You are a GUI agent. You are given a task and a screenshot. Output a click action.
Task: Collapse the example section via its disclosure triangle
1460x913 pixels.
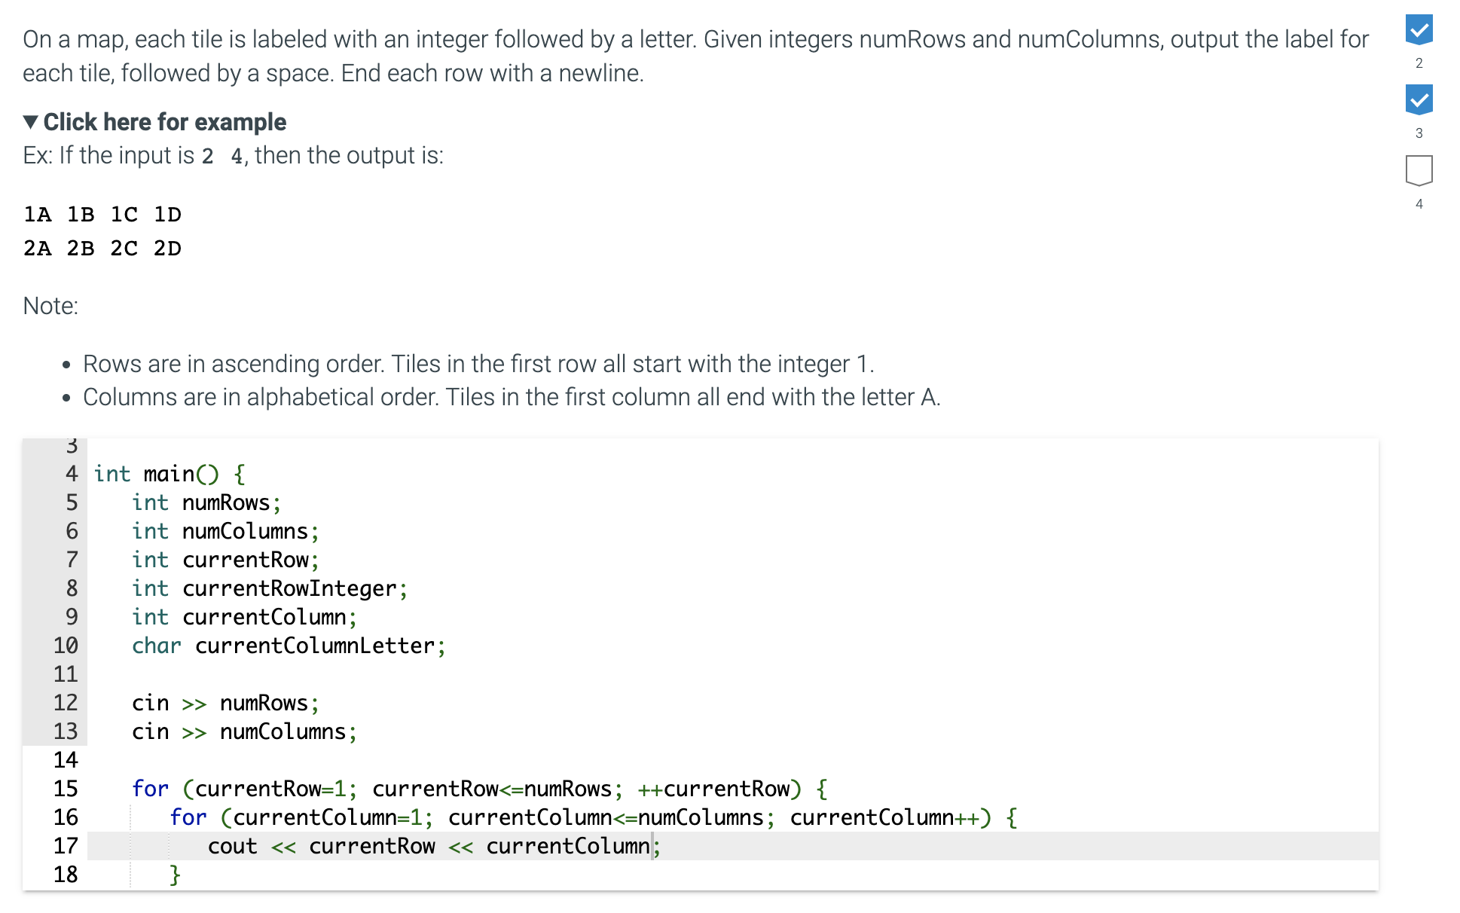[30, 121]
